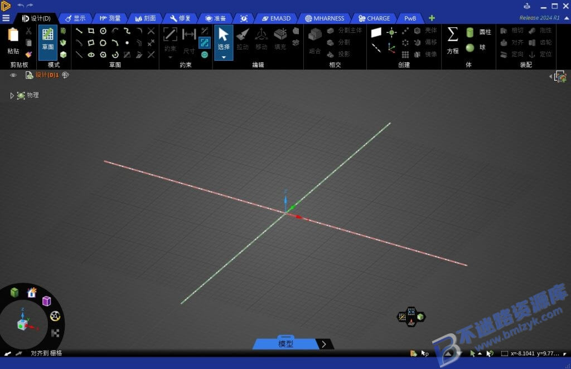Screen dimensions: 571x369
Task: Select the 设计(D)1 tree root item
Action: [47, 75]
